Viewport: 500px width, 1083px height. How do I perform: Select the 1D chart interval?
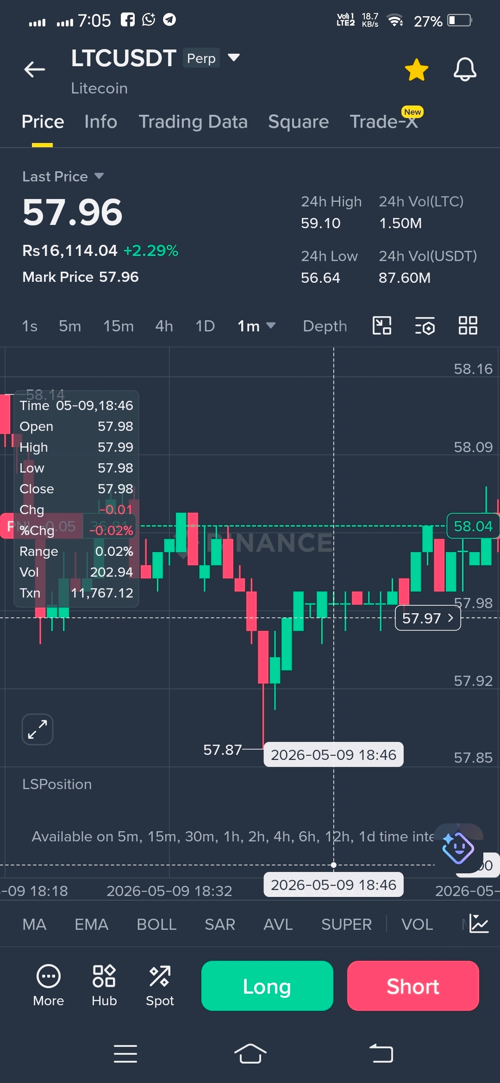205,326
